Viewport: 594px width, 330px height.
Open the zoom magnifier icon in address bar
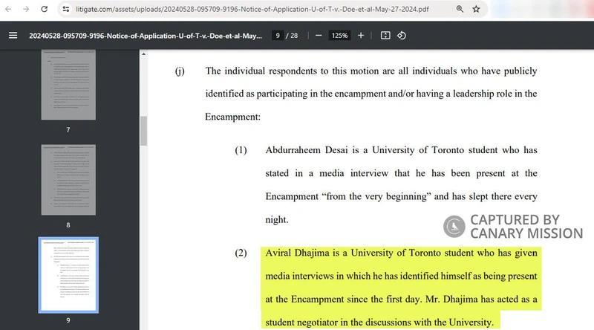pos(460,9)
